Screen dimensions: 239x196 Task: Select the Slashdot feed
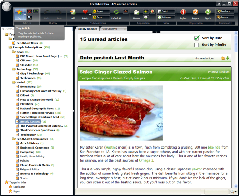(x=26, y=65)
